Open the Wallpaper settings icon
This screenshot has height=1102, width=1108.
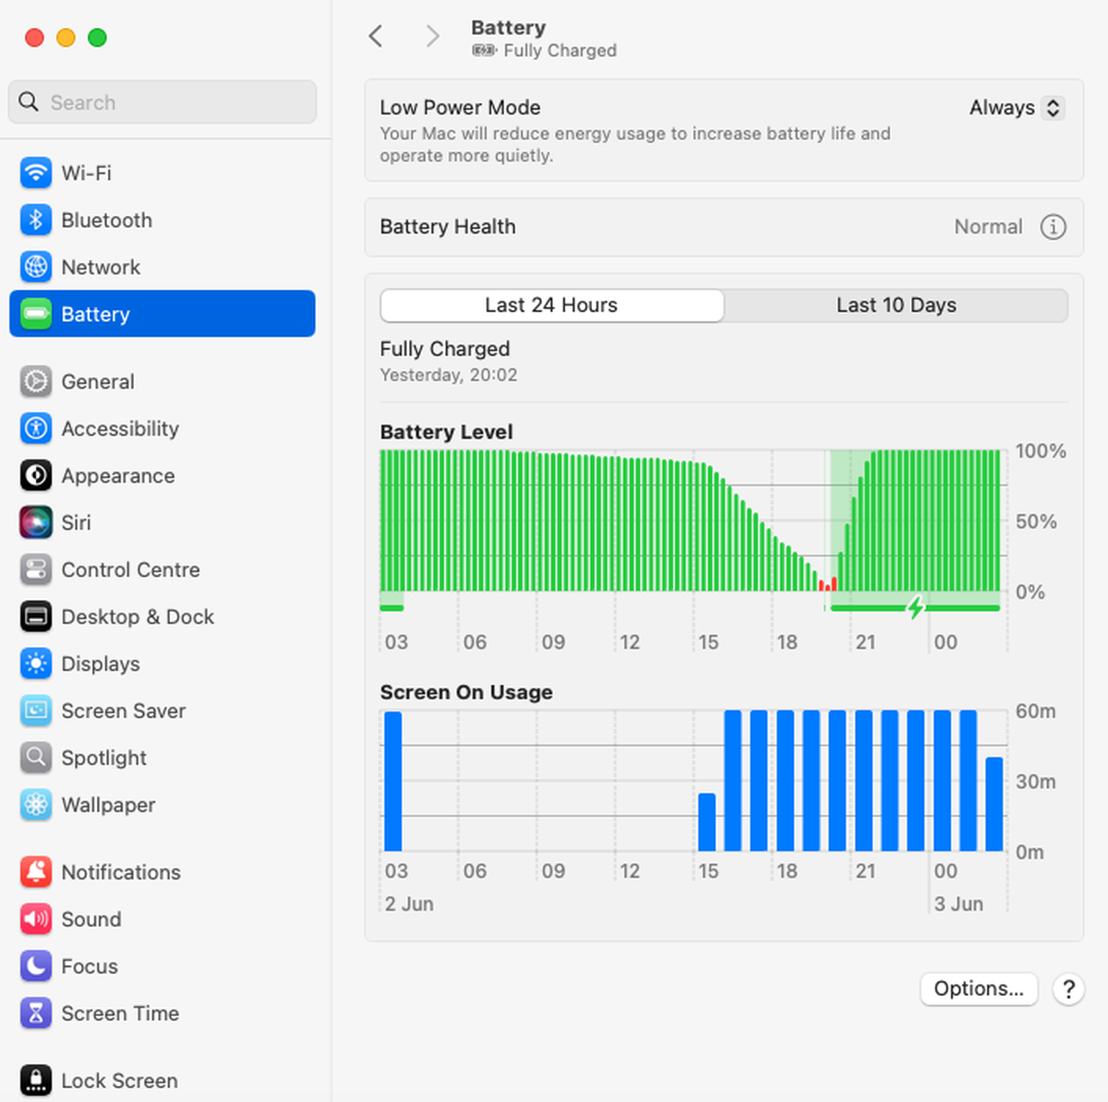(x=36, y=805)
